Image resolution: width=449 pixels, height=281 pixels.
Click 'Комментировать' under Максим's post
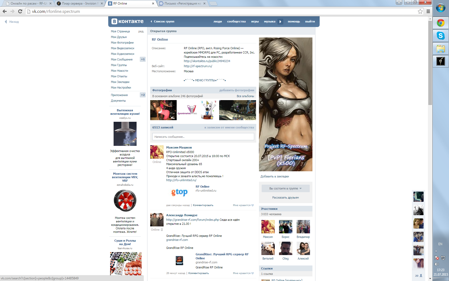pos(203,205)
